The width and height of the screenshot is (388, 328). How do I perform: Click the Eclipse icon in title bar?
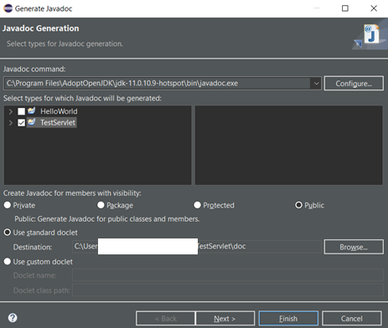tap(8, 8)
